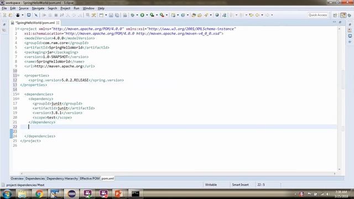Click the vertical scrollbar of the editor
This screenshot has width=354, height=199.
coord(339,99)
